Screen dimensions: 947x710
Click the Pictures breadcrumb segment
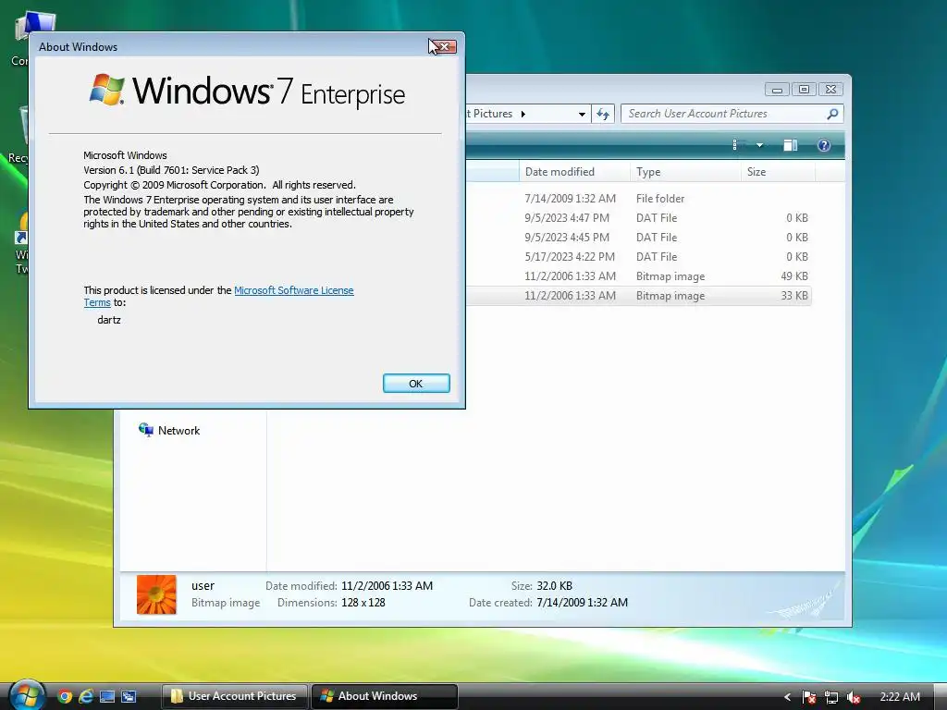[492, 114]
